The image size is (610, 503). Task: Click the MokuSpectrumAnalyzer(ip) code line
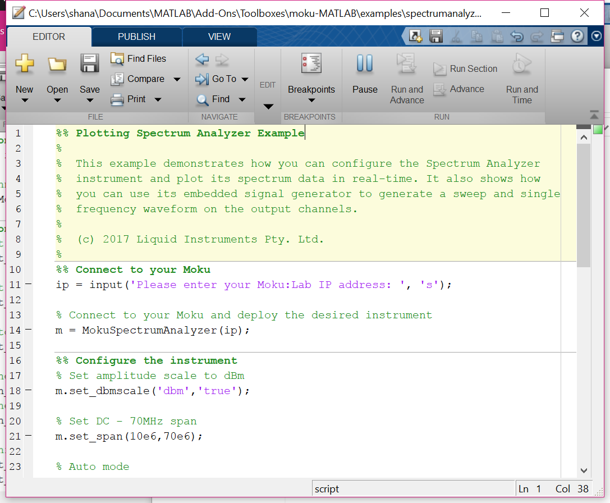(x=152, y=330)
